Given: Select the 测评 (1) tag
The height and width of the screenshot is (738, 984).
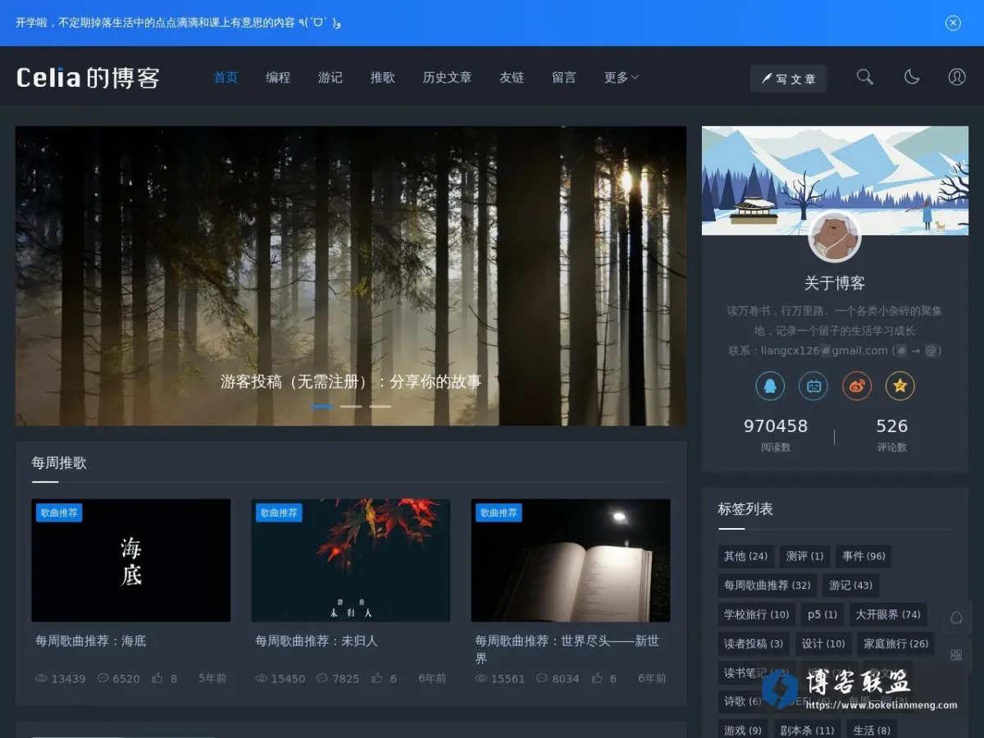Looking at the screenshot, I should (804, 556).
